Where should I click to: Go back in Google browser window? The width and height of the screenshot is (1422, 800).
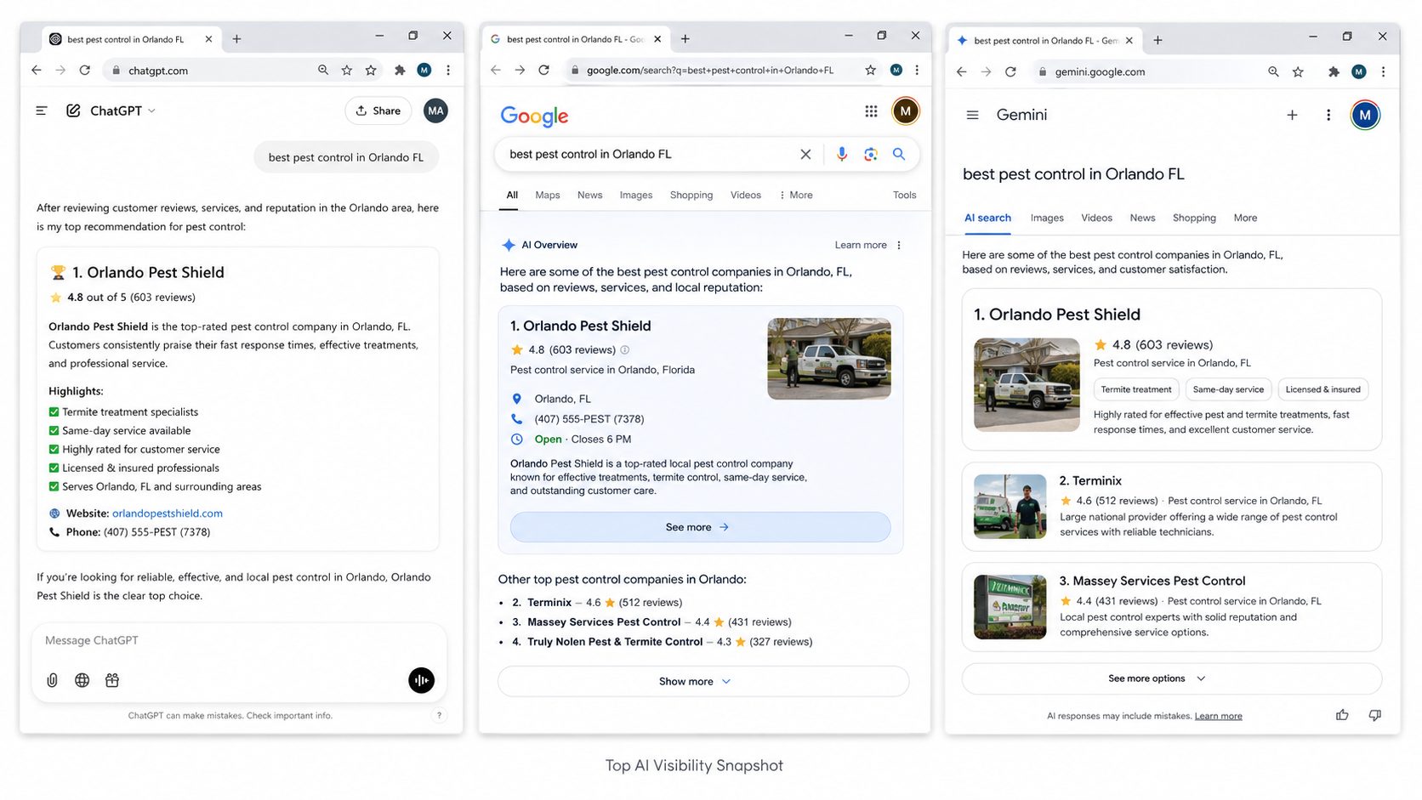[x=496, y=71]
